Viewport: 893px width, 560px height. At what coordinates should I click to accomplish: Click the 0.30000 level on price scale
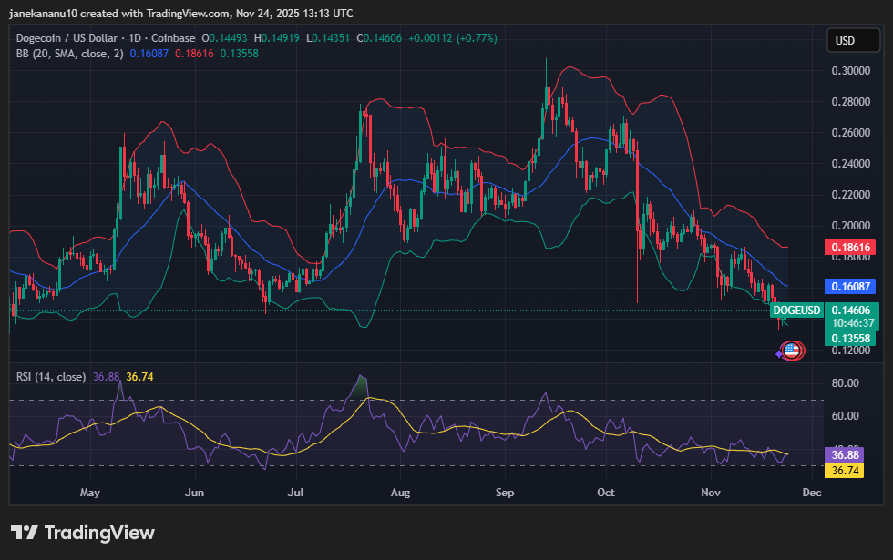[x=849, y=71]
